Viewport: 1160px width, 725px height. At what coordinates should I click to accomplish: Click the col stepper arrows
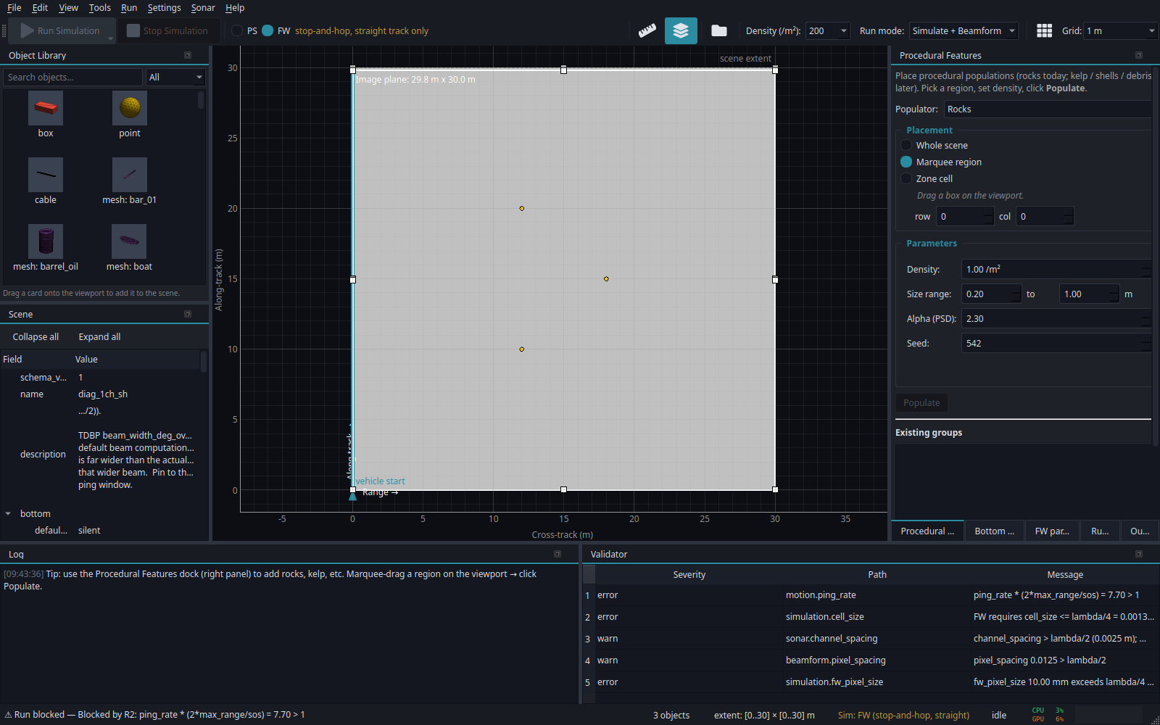(x=1068, y=216)
